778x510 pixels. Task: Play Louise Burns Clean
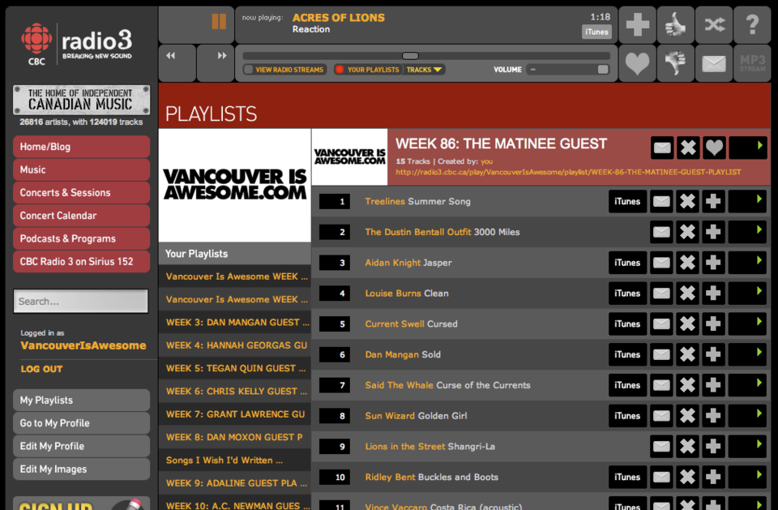coord(747,293)
